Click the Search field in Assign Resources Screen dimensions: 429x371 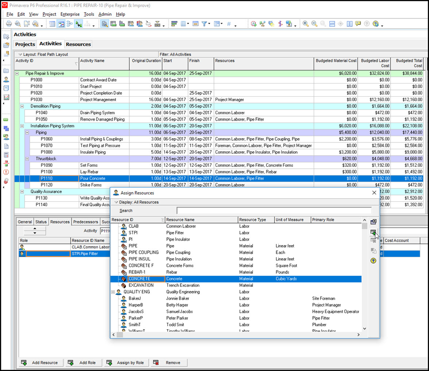[274, 211]
